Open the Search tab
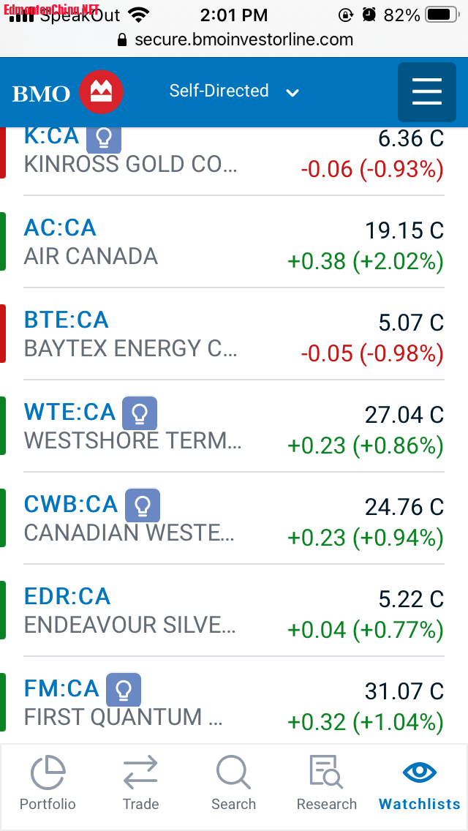The height and width of the screenshot is (831, 468). coord(233,783)
